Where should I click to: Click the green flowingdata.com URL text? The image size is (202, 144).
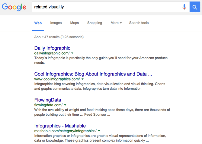[48, 105]
